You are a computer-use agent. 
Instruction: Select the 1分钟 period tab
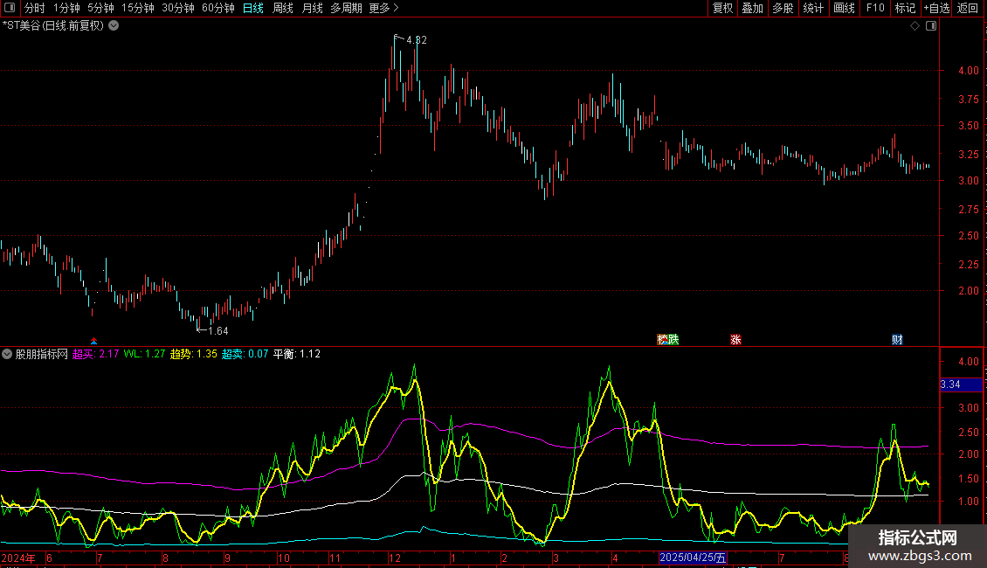66,8
